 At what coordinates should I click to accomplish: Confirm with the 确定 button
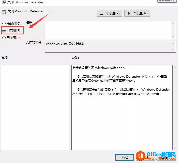click(124, 157)
